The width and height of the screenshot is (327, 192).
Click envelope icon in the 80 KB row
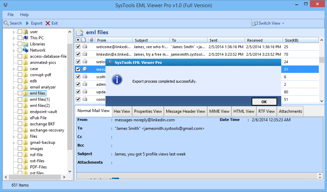(x=85, y=92)
